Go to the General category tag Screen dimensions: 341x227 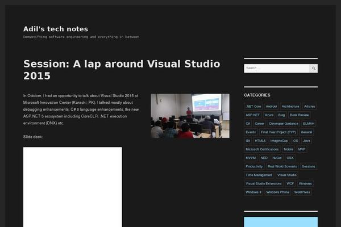(x=306, y=132)
